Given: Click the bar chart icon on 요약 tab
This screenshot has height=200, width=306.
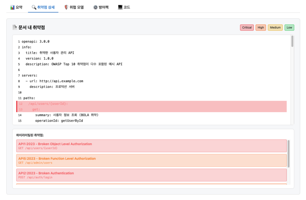Looking at the screenshot, I should (x=13, y=7).
